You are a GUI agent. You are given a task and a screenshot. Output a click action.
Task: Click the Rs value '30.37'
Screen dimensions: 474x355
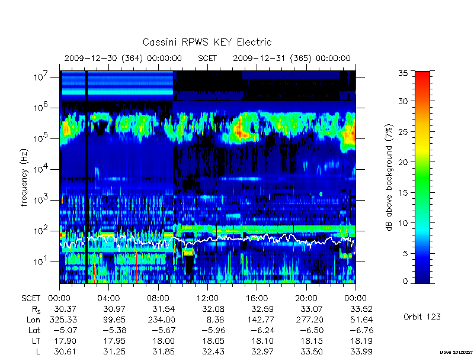[65, 309]
